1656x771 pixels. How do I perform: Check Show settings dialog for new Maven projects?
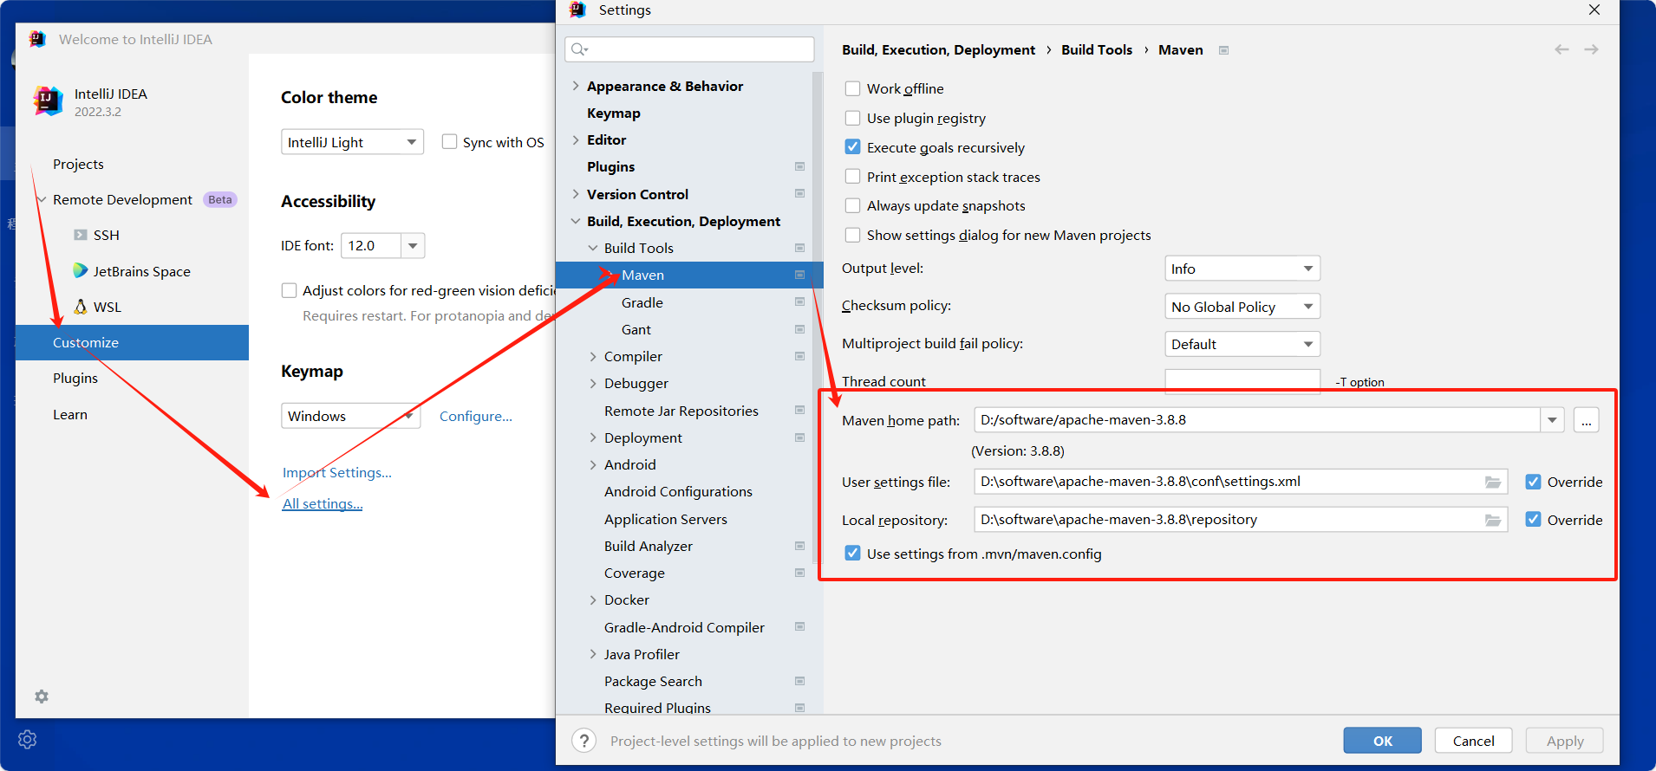click(852, 235)
